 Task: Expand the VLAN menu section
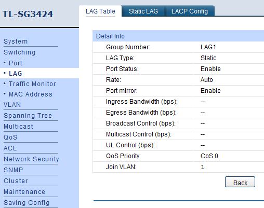[x=12, y=105]
